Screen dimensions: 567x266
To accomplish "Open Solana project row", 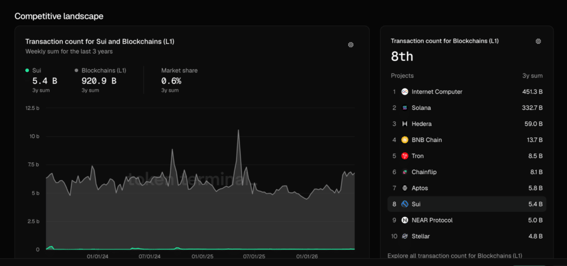I will coord(467,108).
